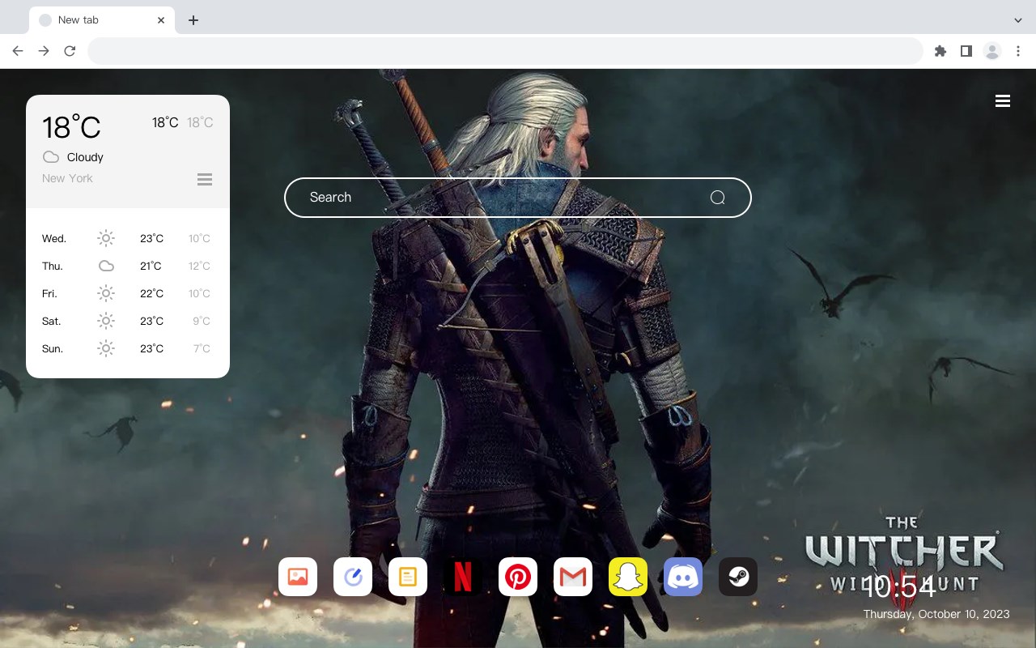Open a new browser tab
1036x648 pixels.
[x=193, y=20]
